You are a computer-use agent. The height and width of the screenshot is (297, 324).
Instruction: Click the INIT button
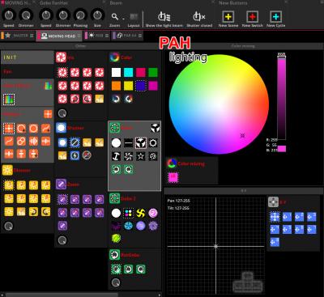(28, 57)
